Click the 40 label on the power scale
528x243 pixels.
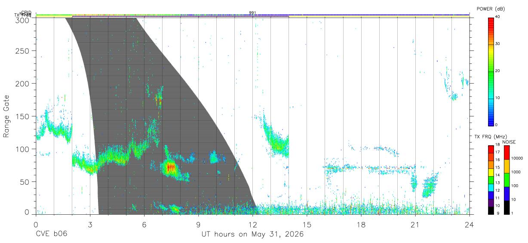[498, 17]
